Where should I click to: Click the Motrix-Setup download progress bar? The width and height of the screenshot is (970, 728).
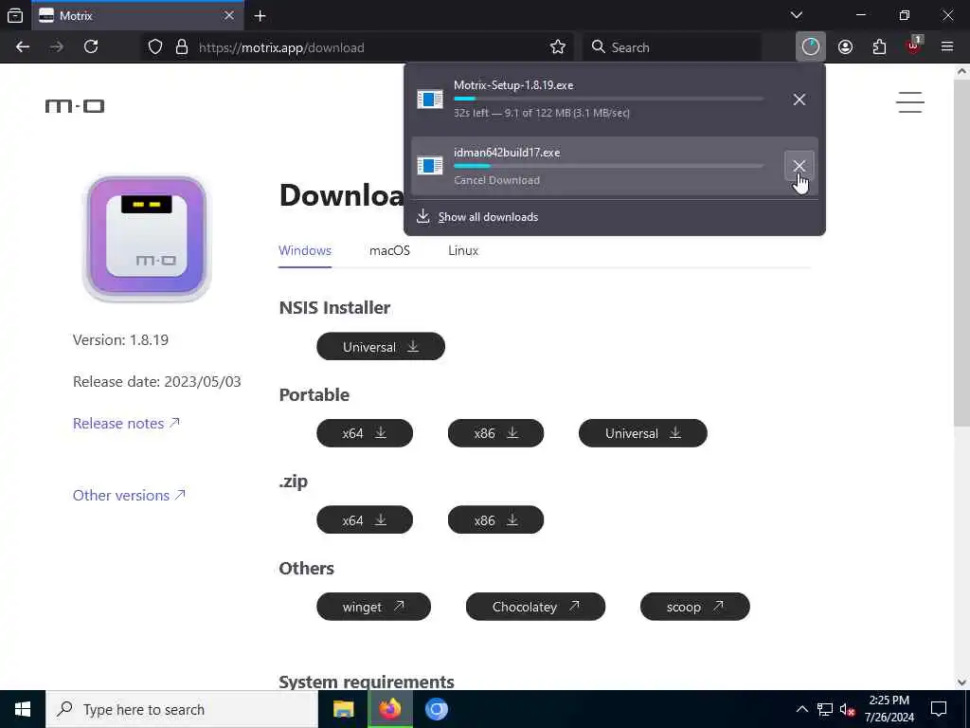pyautogui.click(x=608, y=99)
